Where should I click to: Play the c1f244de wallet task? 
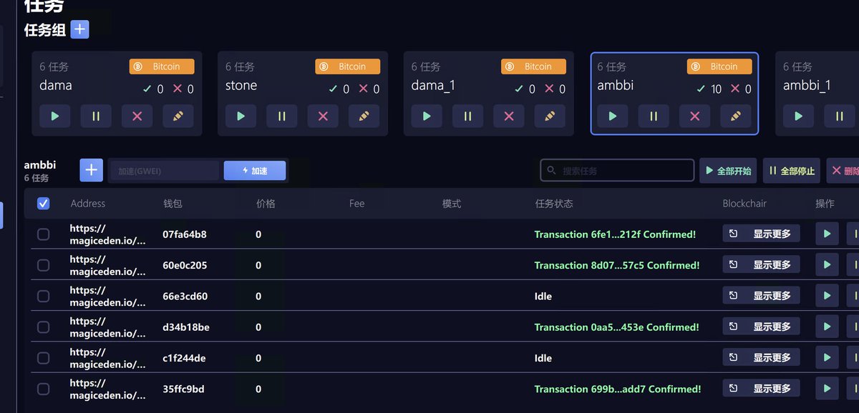click(x=827, y=357)
